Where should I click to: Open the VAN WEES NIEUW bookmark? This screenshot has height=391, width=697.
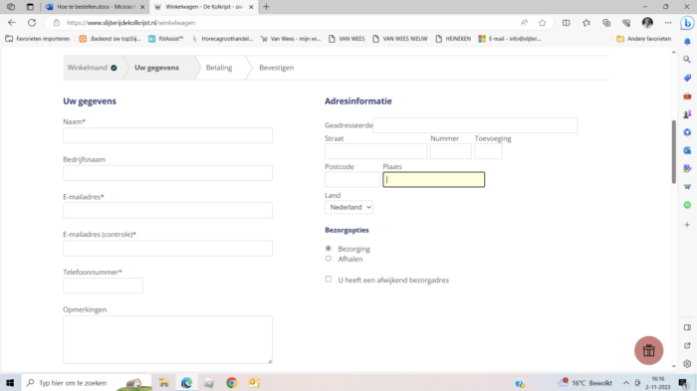click(x=400, y=39)
